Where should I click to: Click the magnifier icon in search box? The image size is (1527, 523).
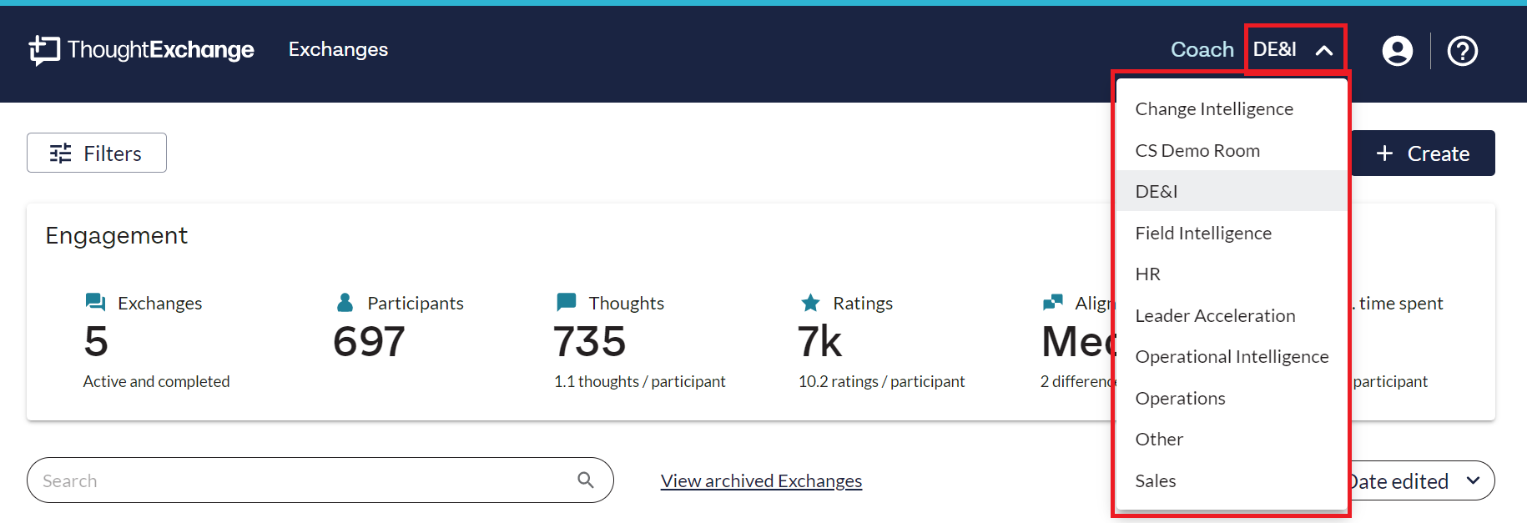[x=586, y=480]
